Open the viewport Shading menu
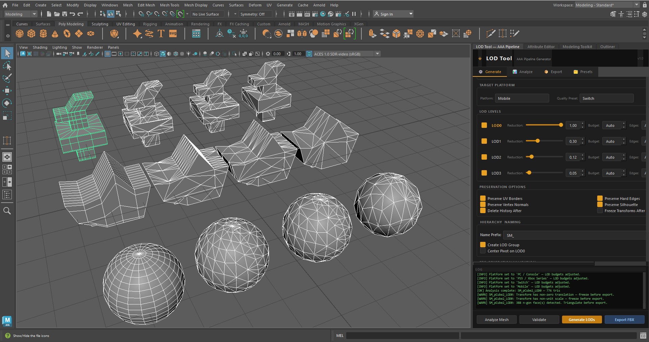Viewport: 649px width, 342px height. (x=40, y=47)
